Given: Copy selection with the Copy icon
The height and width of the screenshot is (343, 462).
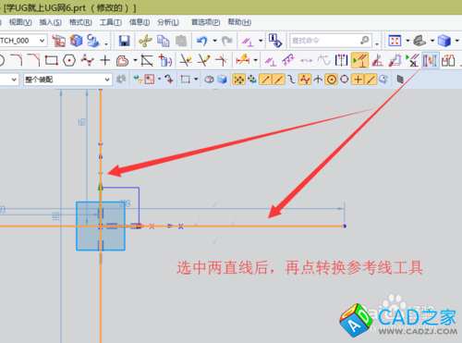Looking at the screenshot, I should click(164, 41).
